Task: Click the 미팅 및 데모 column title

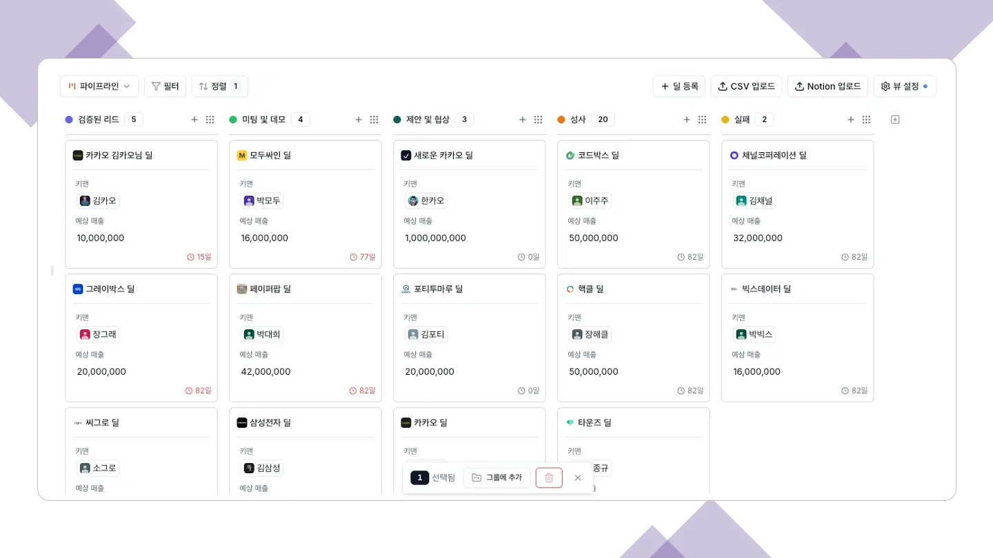Action: [263, 119]
